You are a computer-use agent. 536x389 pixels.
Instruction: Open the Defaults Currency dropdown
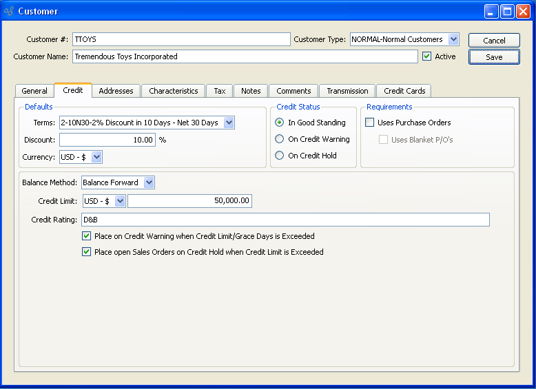96,157
